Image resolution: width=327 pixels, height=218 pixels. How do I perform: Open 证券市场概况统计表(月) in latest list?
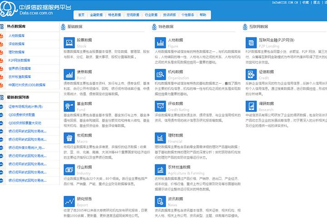25,107
